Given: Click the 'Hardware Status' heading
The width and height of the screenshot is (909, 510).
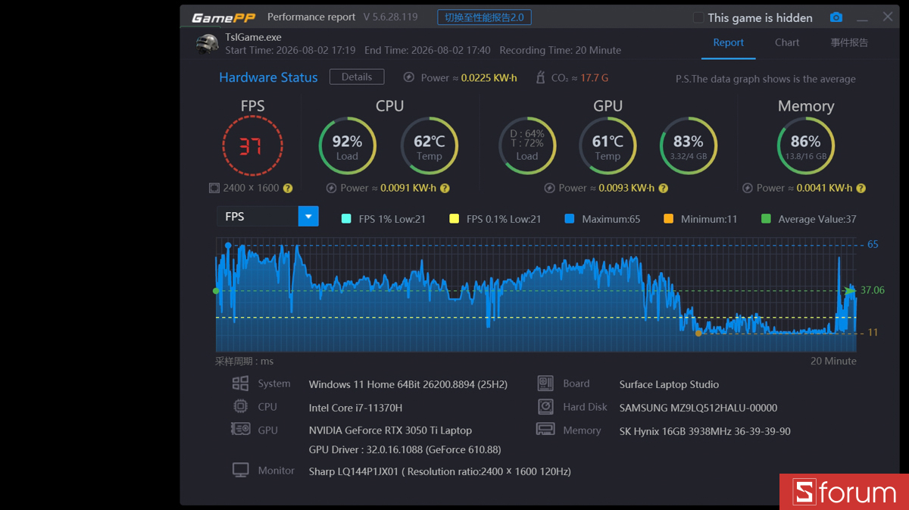Looking at the screenshot, I should pos(268,77).
